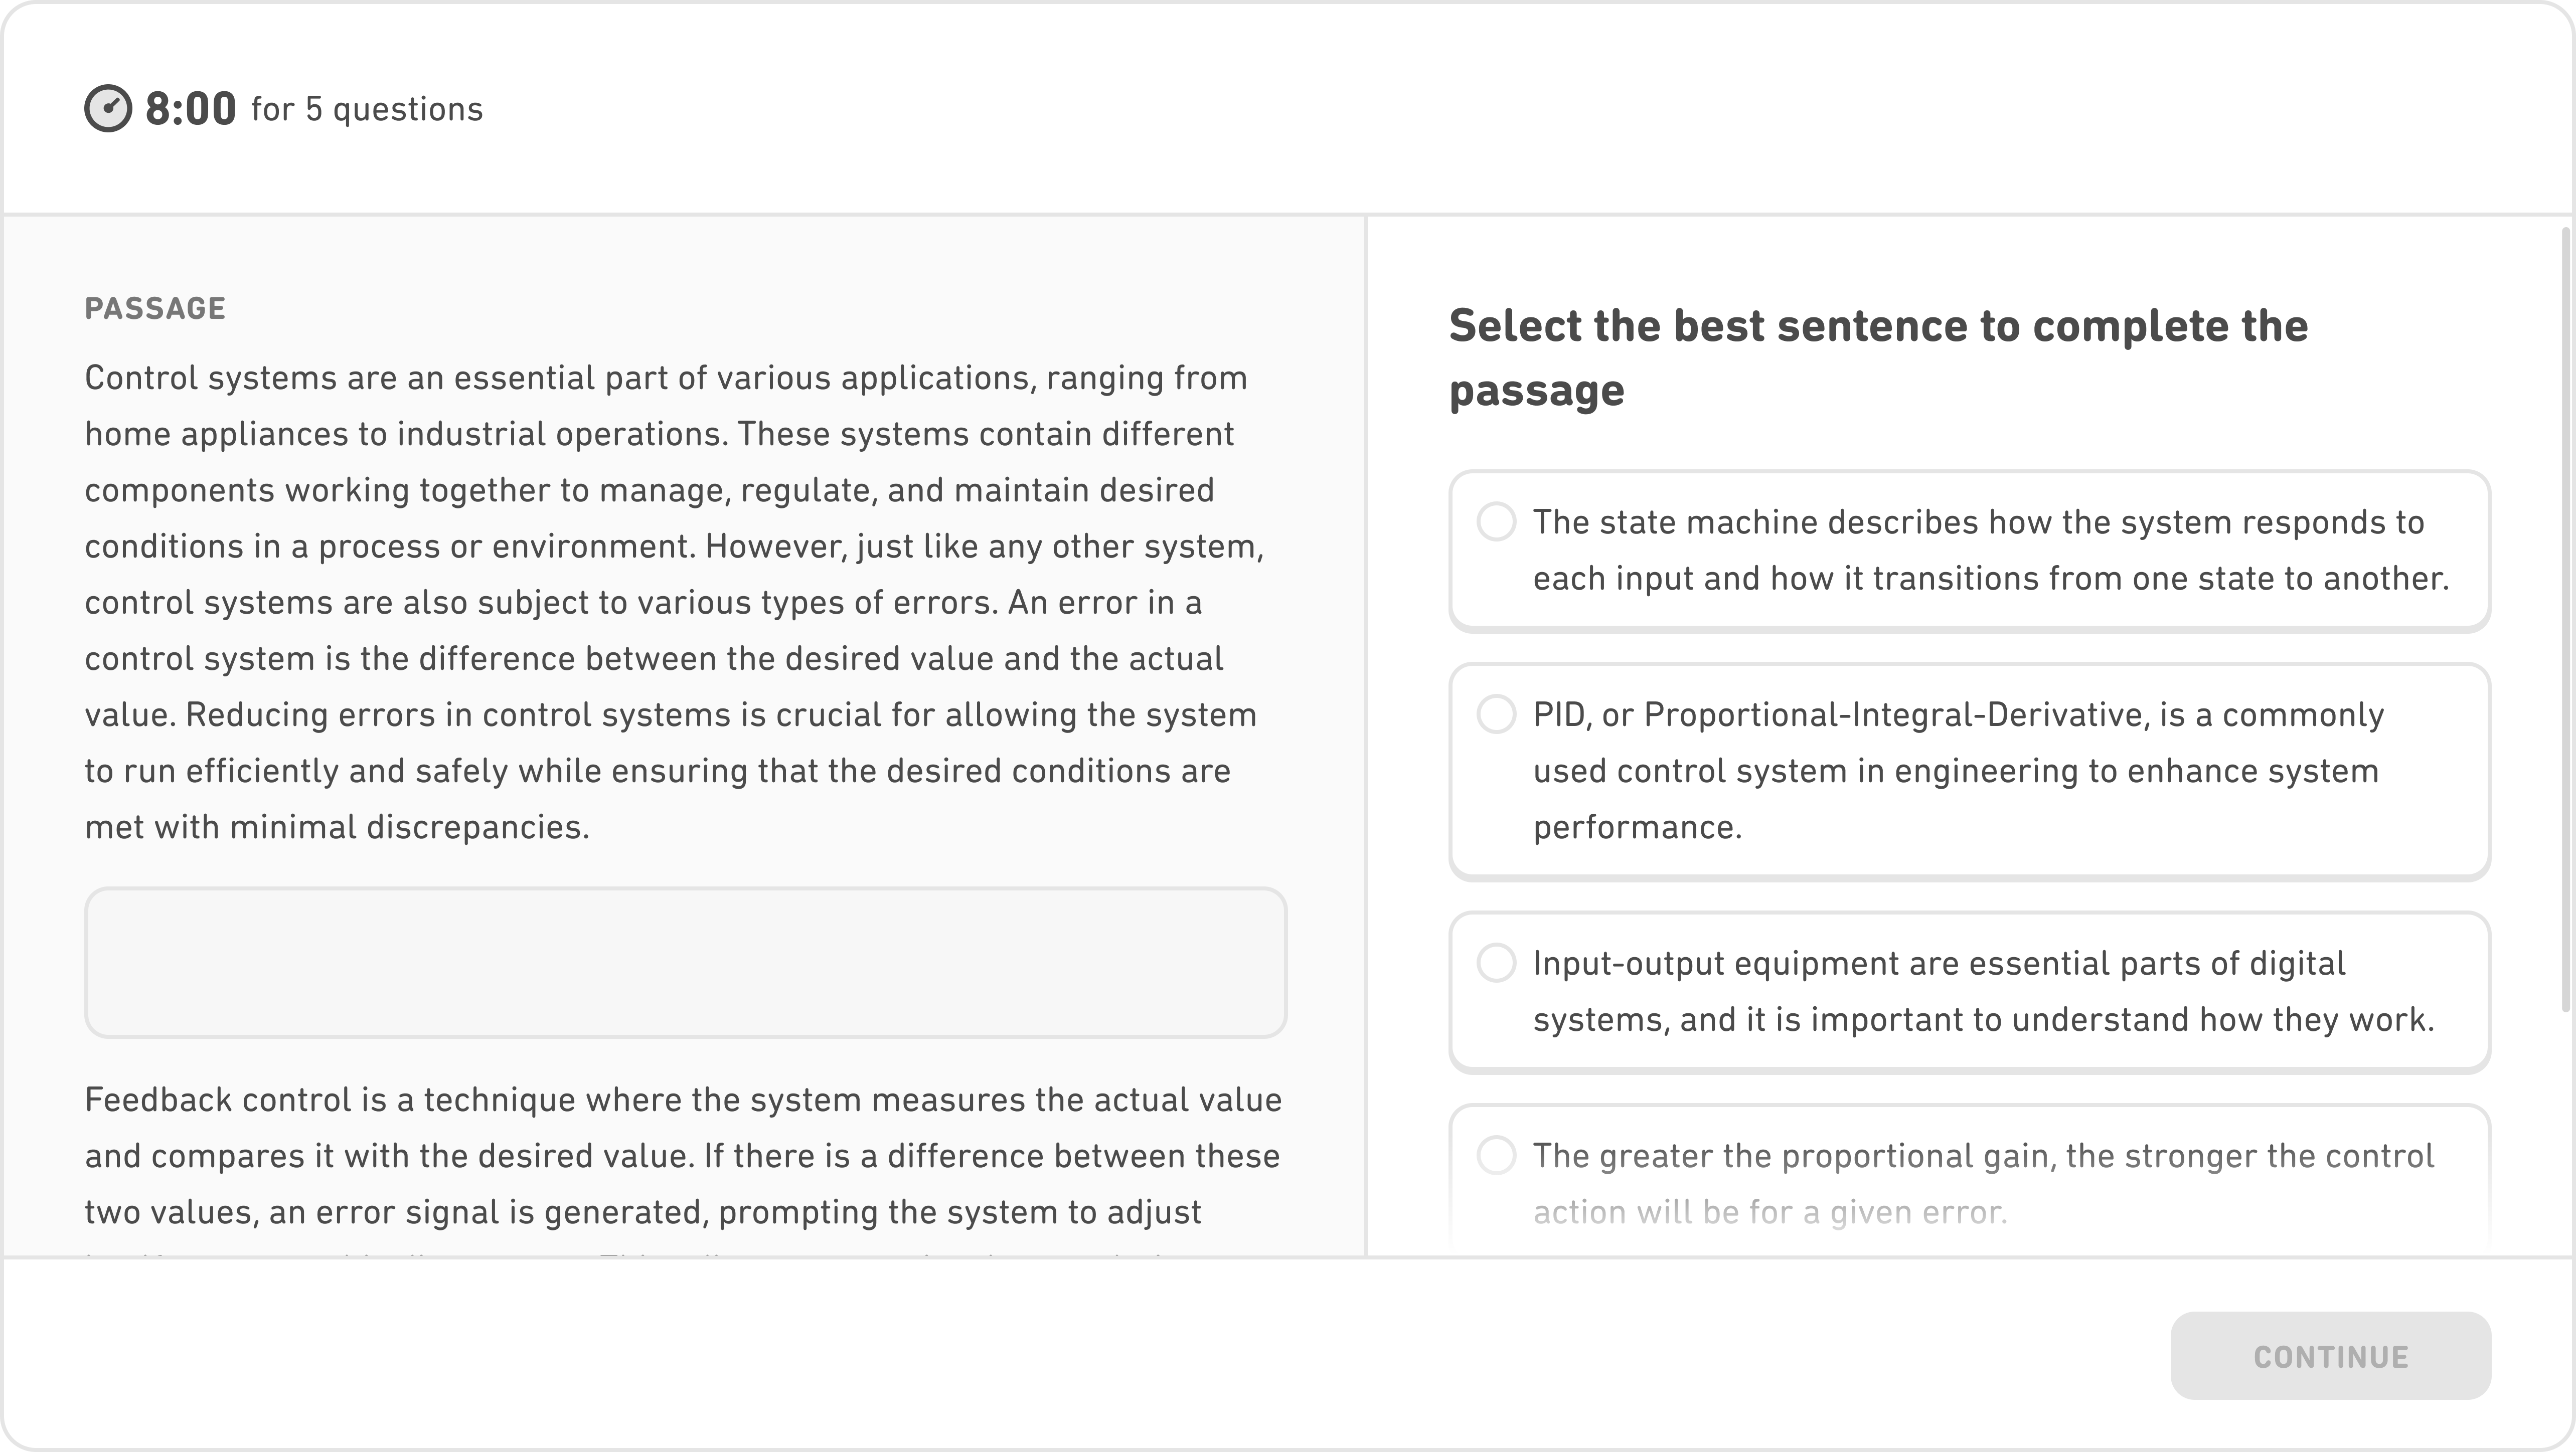This screenshot has width=2576, height=1452.
Task: Click the radio circle beside the PID option
Action: tap(1496, 713)
